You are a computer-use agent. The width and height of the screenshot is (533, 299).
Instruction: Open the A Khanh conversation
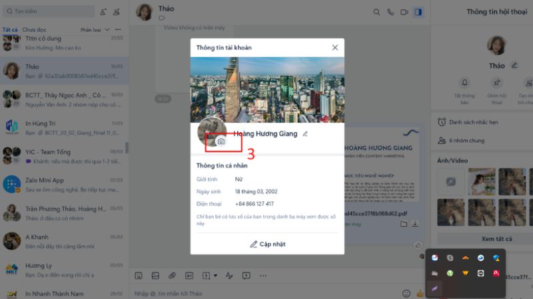[64, 241]
